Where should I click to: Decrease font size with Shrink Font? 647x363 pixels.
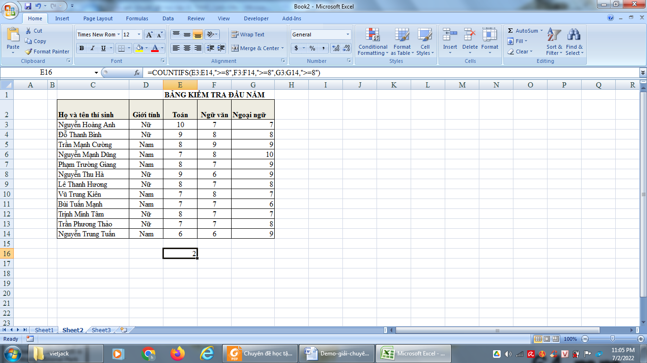pos(159,35)
